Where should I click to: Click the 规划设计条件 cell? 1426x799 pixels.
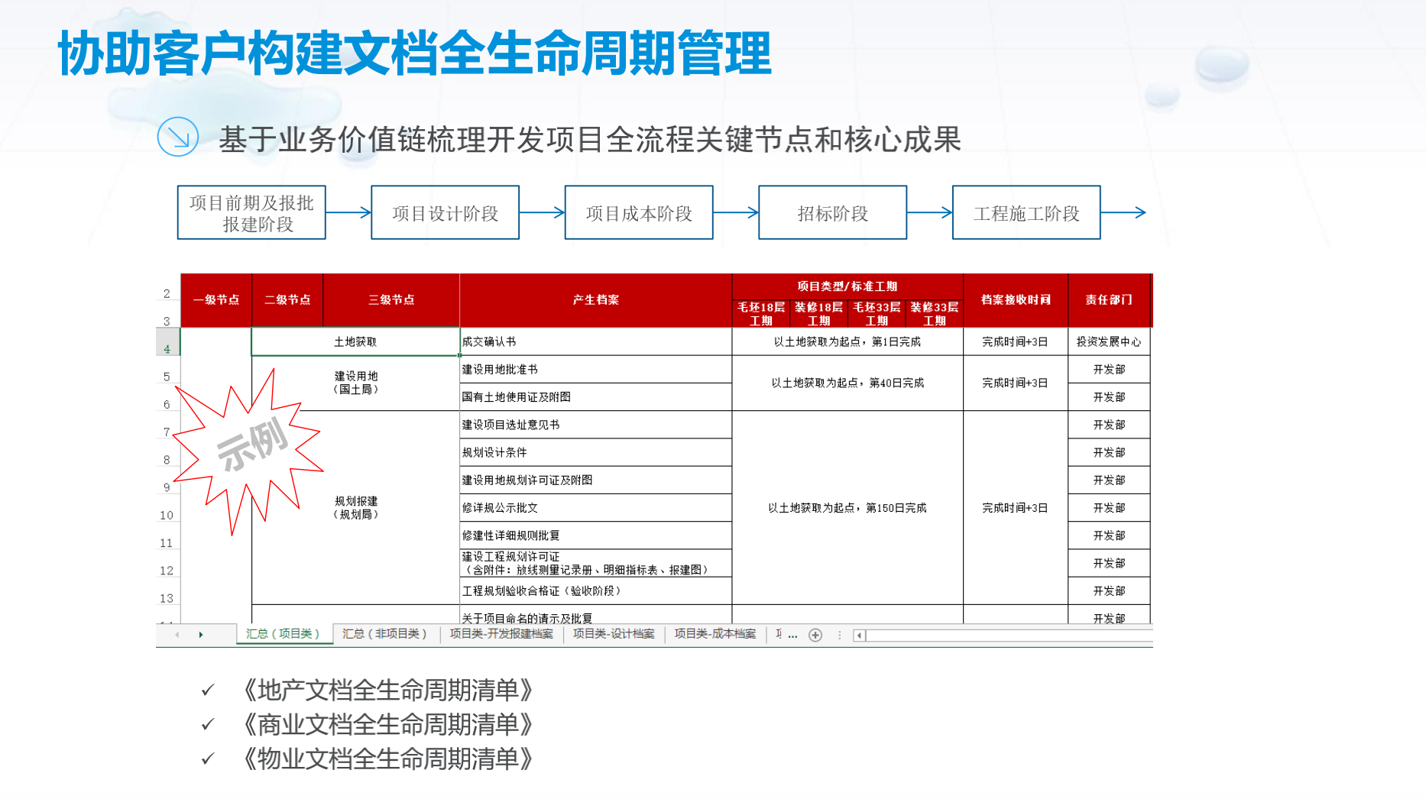596,453
